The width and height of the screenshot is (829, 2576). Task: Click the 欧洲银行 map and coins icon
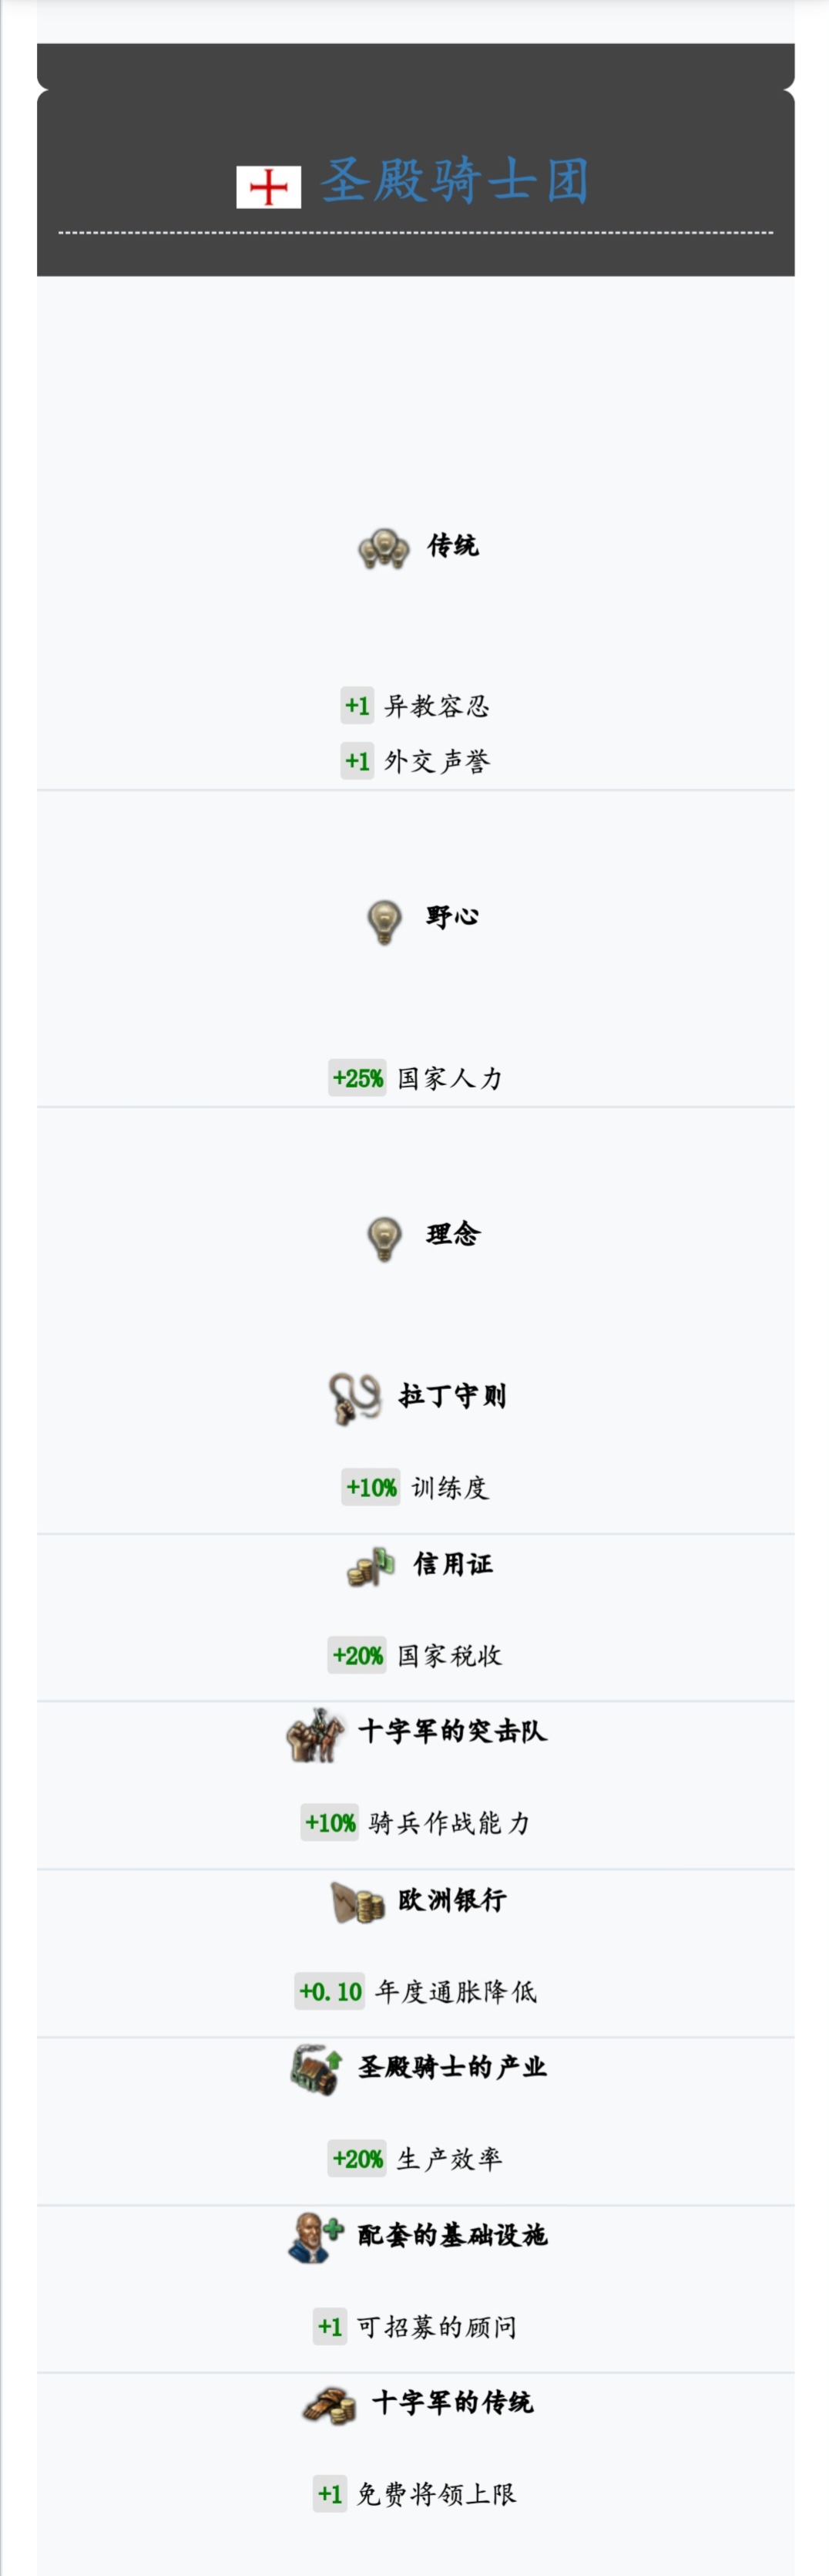(x=357, y=1902)
